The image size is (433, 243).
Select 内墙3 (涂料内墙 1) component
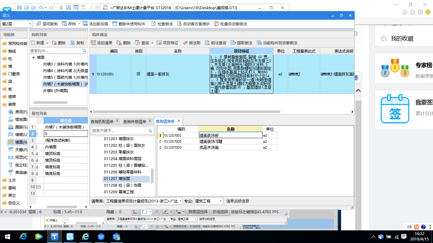pyautogui.click(x=65, y=64)
